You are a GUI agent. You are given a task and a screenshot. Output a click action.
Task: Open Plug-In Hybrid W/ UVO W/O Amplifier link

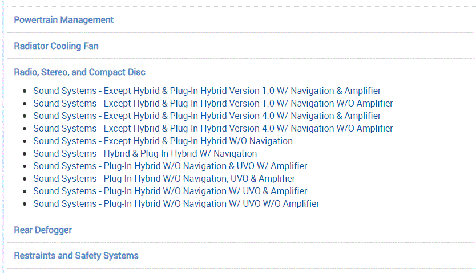[x=176, y=203]
